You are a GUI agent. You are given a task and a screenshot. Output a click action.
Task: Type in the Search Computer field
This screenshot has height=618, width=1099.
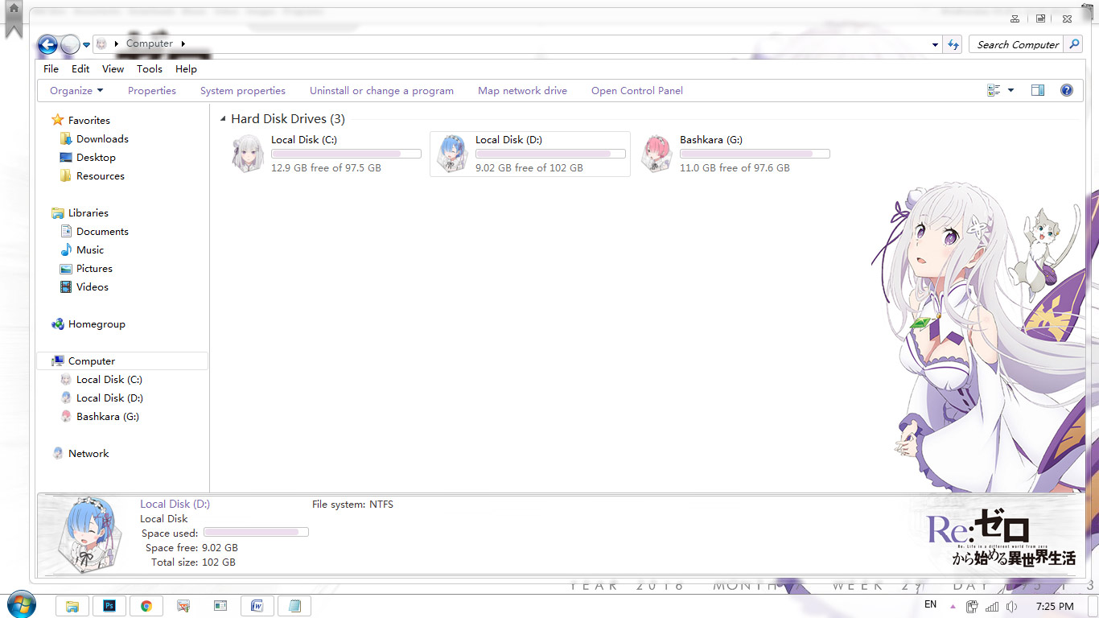coord(1016,44)
